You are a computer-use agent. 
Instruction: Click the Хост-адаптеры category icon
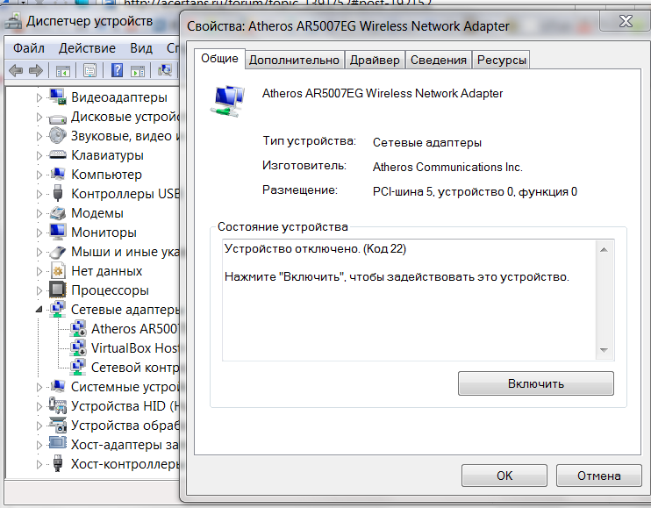tap(58, 443)
